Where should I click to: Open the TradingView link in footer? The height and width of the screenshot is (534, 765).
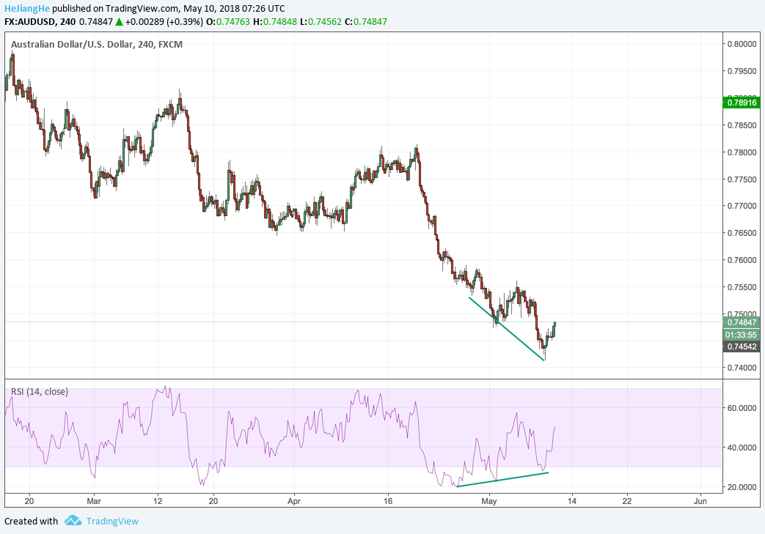[x=112, y=521]
